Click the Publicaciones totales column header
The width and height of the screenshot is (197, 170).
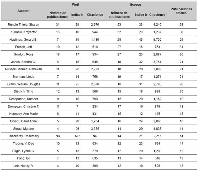[x=181, y=11]
